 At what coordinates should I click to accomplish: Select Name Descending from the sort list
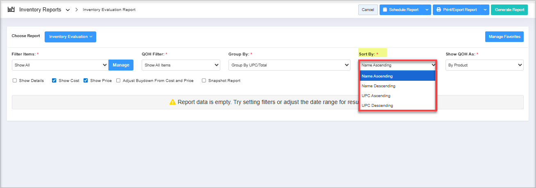coord(378,86)
